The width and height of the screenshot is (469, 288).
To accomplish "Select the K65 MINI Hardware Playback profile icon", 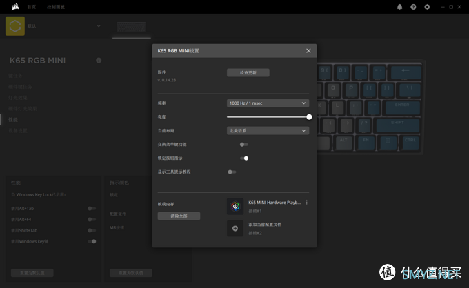I will tap(235, 205).
